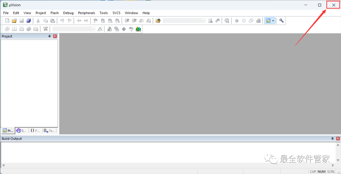Start the debug session magnifier icon
The image size is (341, 174).
coord(227,21)
